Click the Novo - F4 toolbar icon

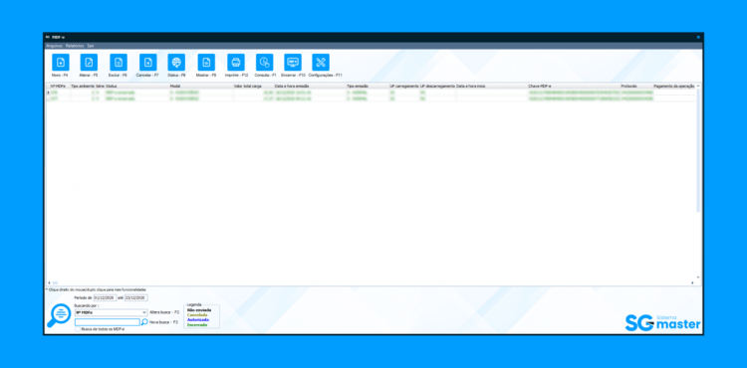click(x=61, y=63)
